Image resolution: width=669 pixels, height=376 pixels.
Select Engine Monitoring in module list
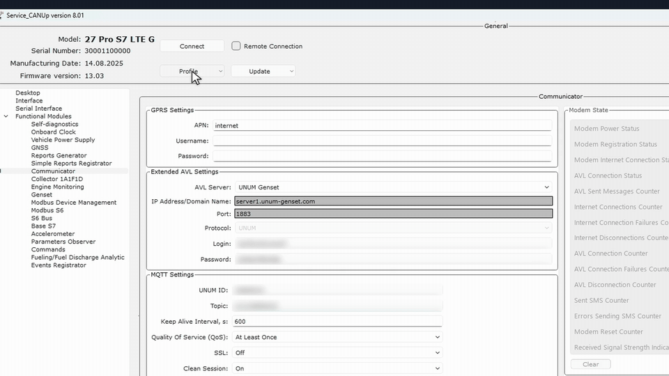[58, 187]
